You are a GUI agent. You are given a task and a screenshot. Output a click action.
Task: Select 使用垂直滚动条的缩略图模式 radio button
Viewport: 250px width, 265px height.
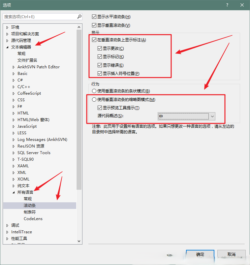tap(94, 100)
